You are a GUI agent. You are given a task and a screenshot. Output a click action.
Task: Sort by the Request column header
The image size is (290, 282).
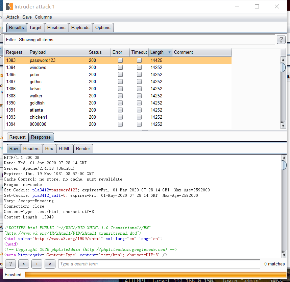point(16,52)
